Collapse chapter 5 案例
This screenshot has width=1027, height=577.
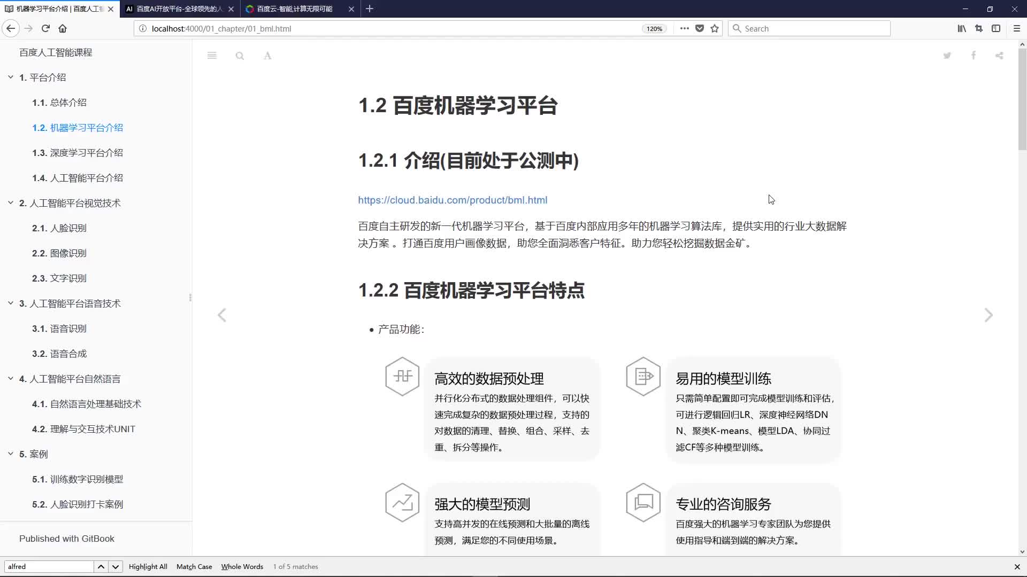11,454
